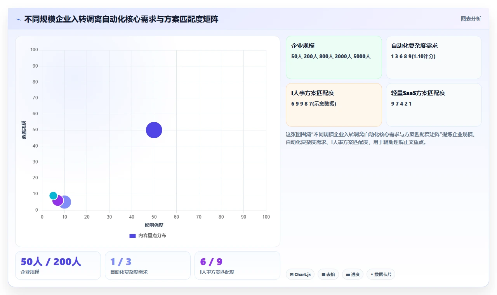Open the 轻量SaaS方案匹配度 card
The image size is (497, 295).
pos(434,105)
